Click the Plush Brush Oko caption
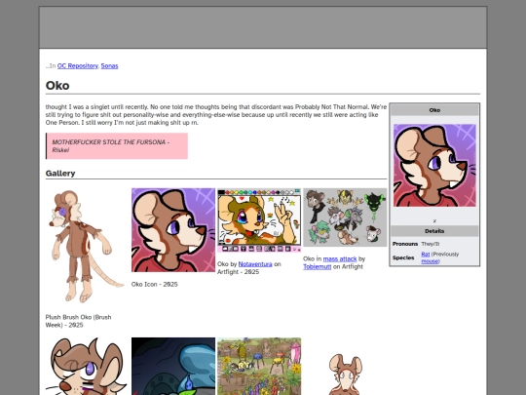This screenshot has height=395, width=526. pos(79,321)
